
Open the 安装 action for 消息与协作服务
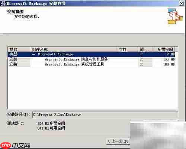point(19,59)
